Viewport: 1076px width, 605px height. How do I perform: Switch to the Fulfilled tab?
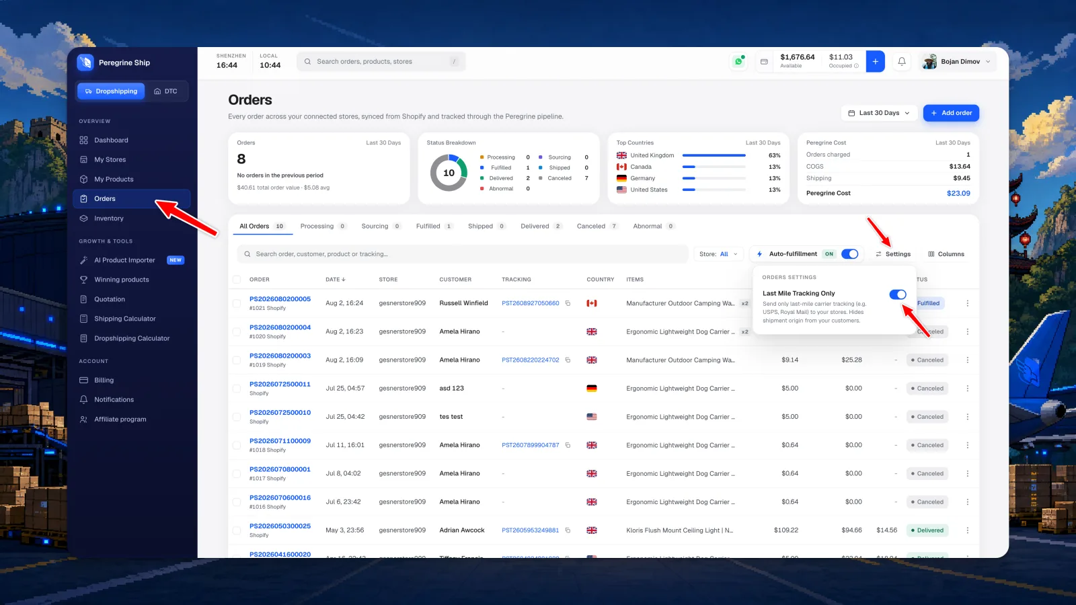point(434,227)
